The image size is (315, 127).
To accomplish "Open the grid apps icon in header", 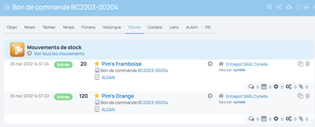I will (x=269, y=7).
